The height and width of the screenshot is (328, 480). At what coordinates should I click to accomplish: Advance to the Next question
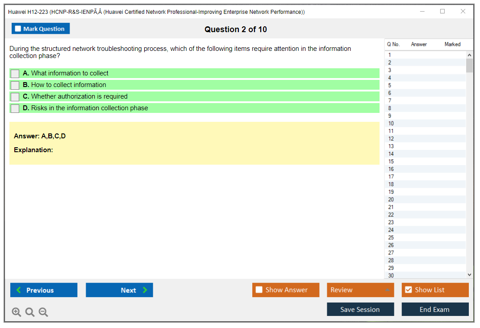[x=119, y=290]
